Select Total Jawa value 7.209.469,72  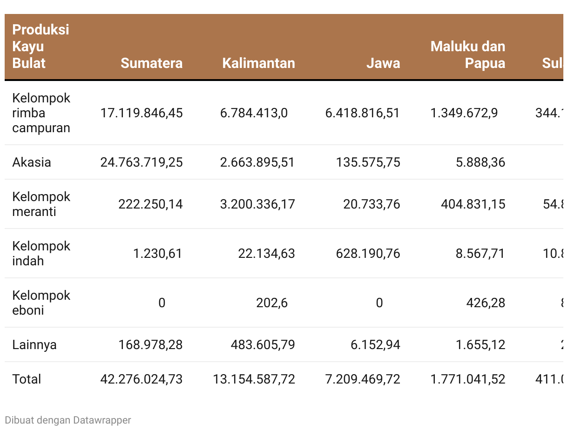363,379
